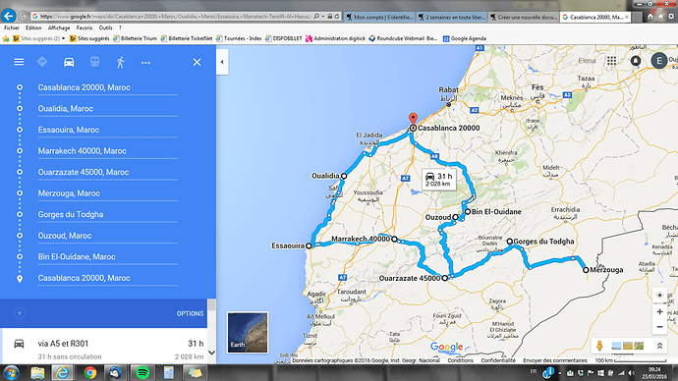
Task: Click the red Casablanca destination pin
Action: click(x=413, y=119)
